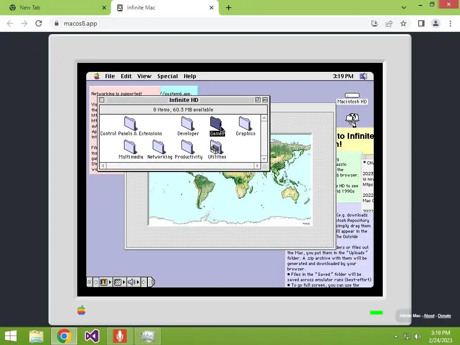This screenshot has width=460, height=345.
Task: Open the Control Strip sound volume module
Action: 133,282
